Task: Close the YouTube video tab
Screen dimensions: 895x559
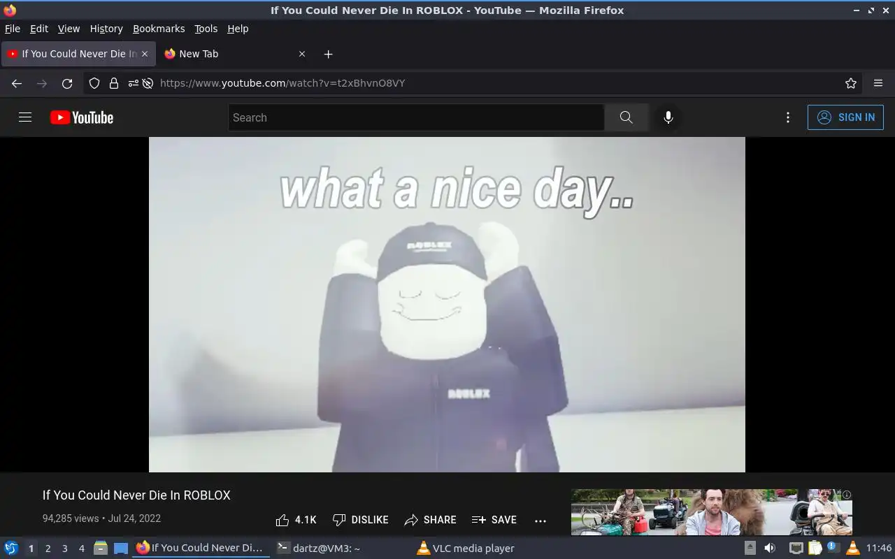Action: [x=145, y=54]
